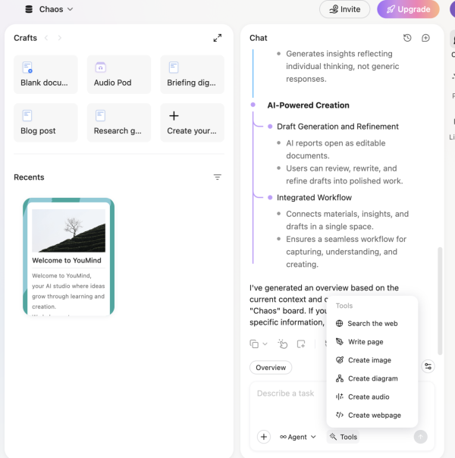Start a new chat with plus icon
The height and width of the screenshot is (458, 455).
click(x=425, y=38)
